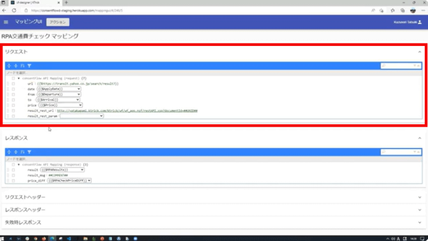Click the sort icon in the response toolbar

23,152
